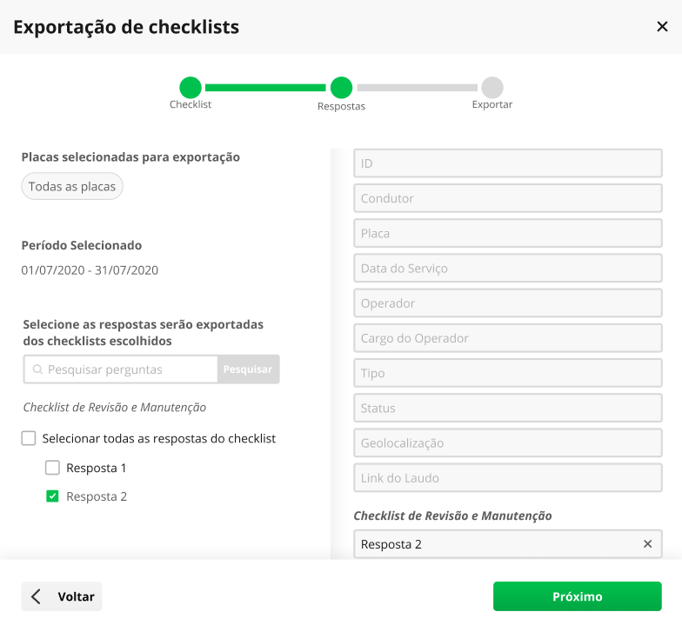682x632 pixels.
Task: Uncheck the Resposta 2 checkbox
Action: click(x=52, y=496)
